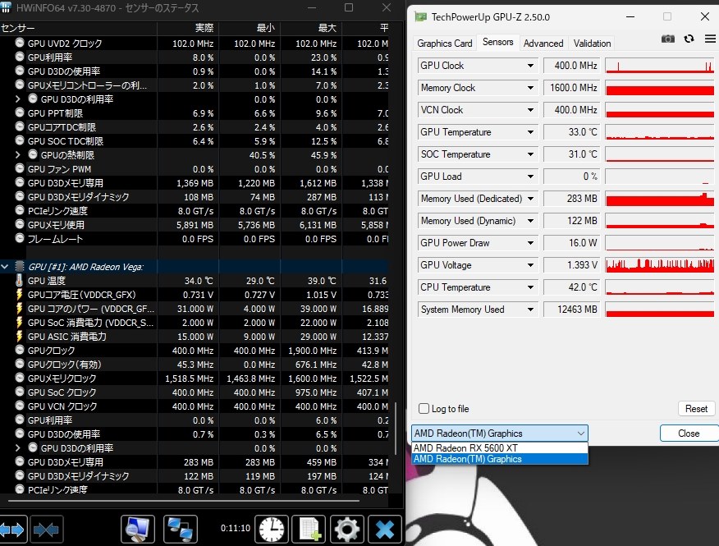Click HWiNFO64 title bar app icon
The height and width of the screenshot is (546, 719).
coord(6,7)
